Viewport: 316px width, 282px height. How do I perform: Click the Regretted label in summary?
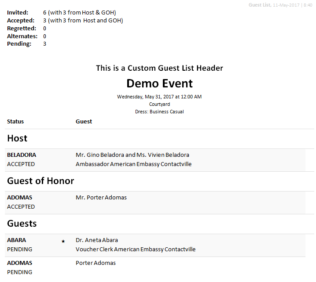coord(22,29)
